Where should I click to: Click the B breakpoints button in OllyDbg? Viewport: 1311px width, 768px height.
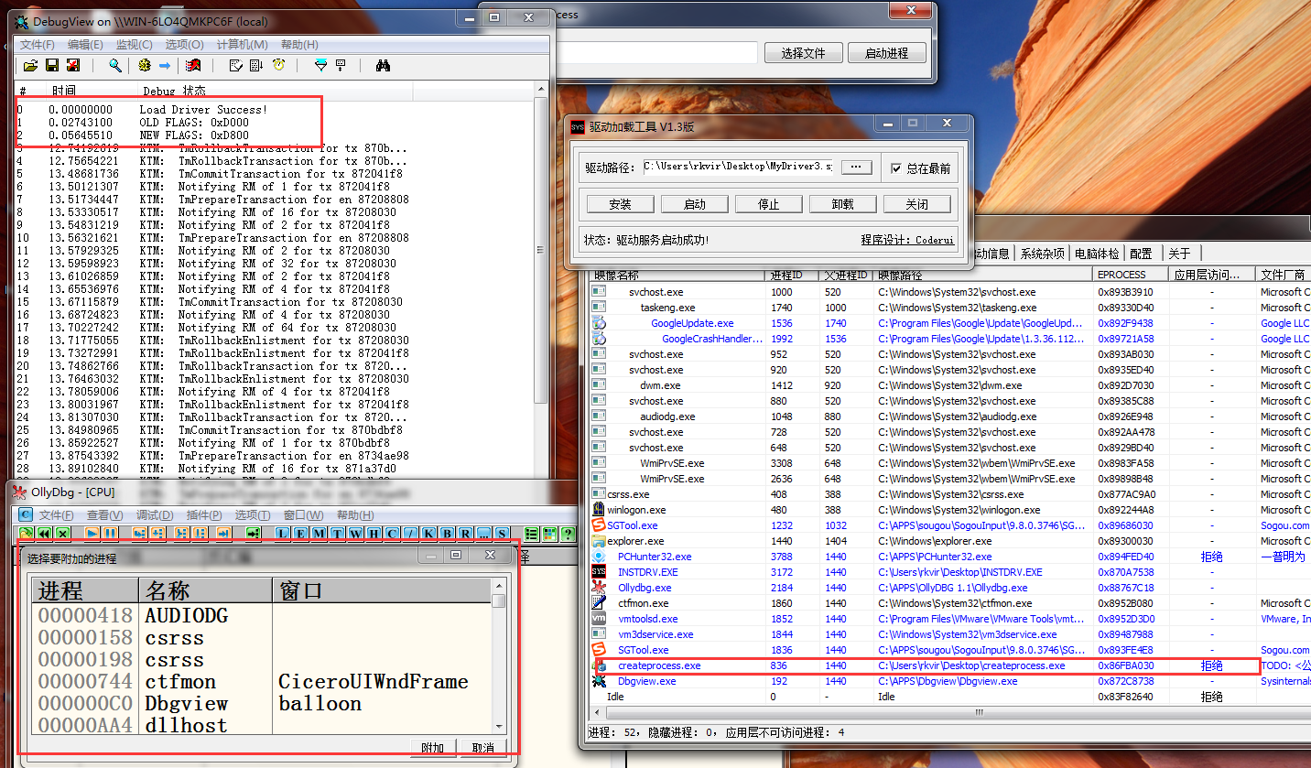click(x=447, y=533)
